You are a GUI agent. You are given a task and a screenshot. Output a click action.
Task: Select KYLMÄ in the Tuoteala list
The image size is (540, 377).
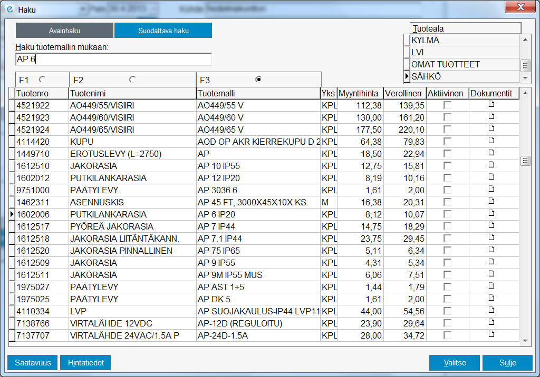click(465, 40)
